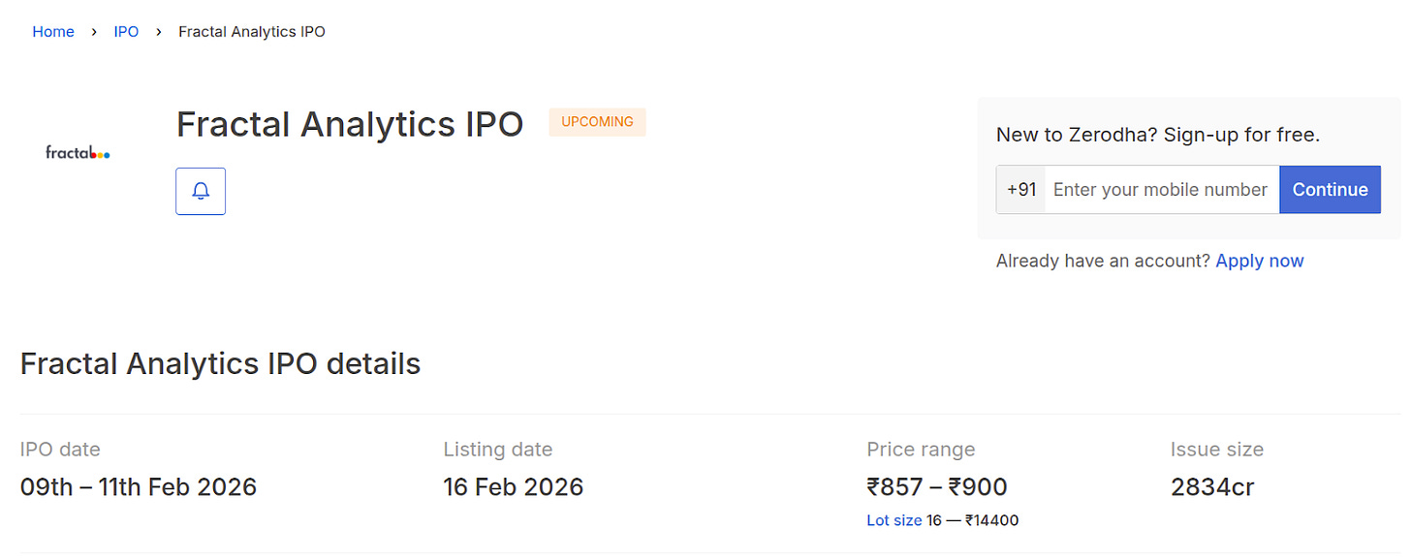Viewport: 1411px width, 560px height.
Task: Click the breadcrumb chevron after Home
Action: tap(94, 32)
